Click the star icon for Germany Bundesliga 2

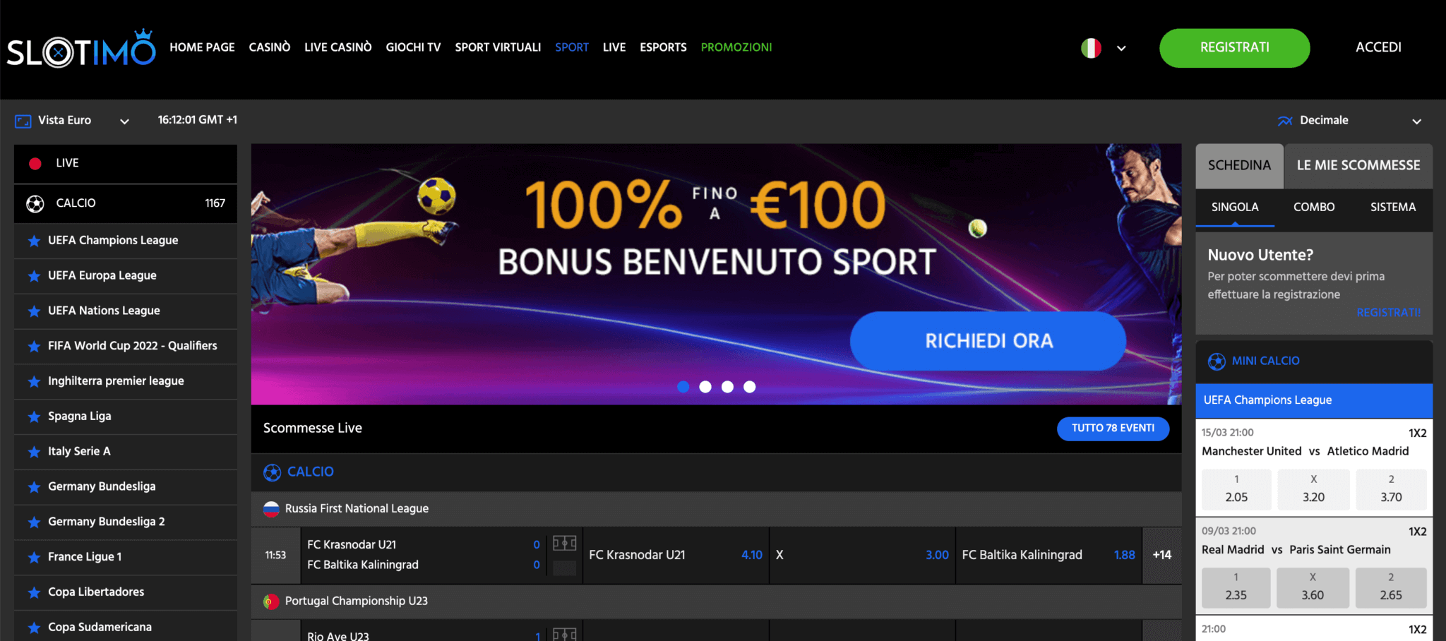(33, 522)
